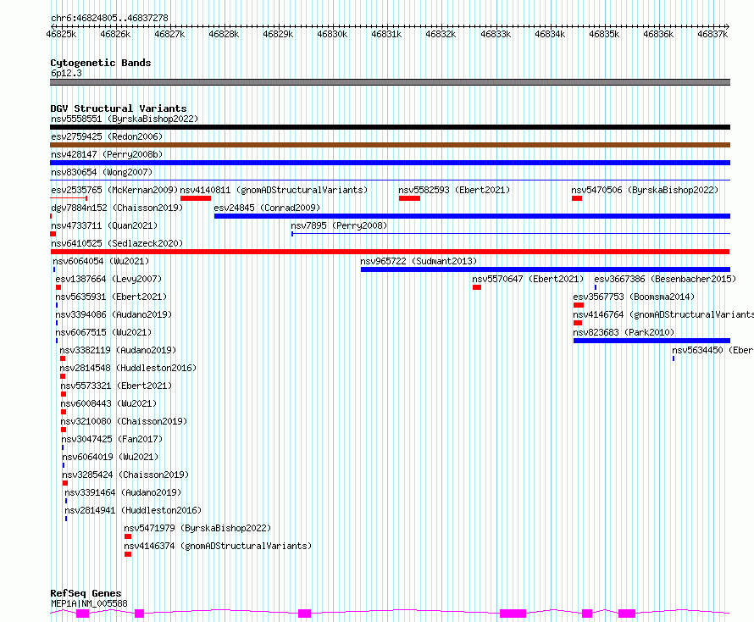Click the 46825k ruler tick label
The image size is (754, 622).
tap(61, 34)
